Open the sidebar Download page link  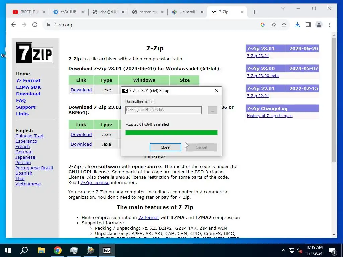[28, 94]
